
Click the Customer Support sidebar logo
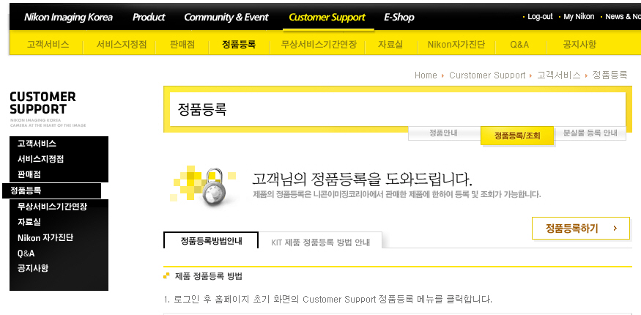48,108
